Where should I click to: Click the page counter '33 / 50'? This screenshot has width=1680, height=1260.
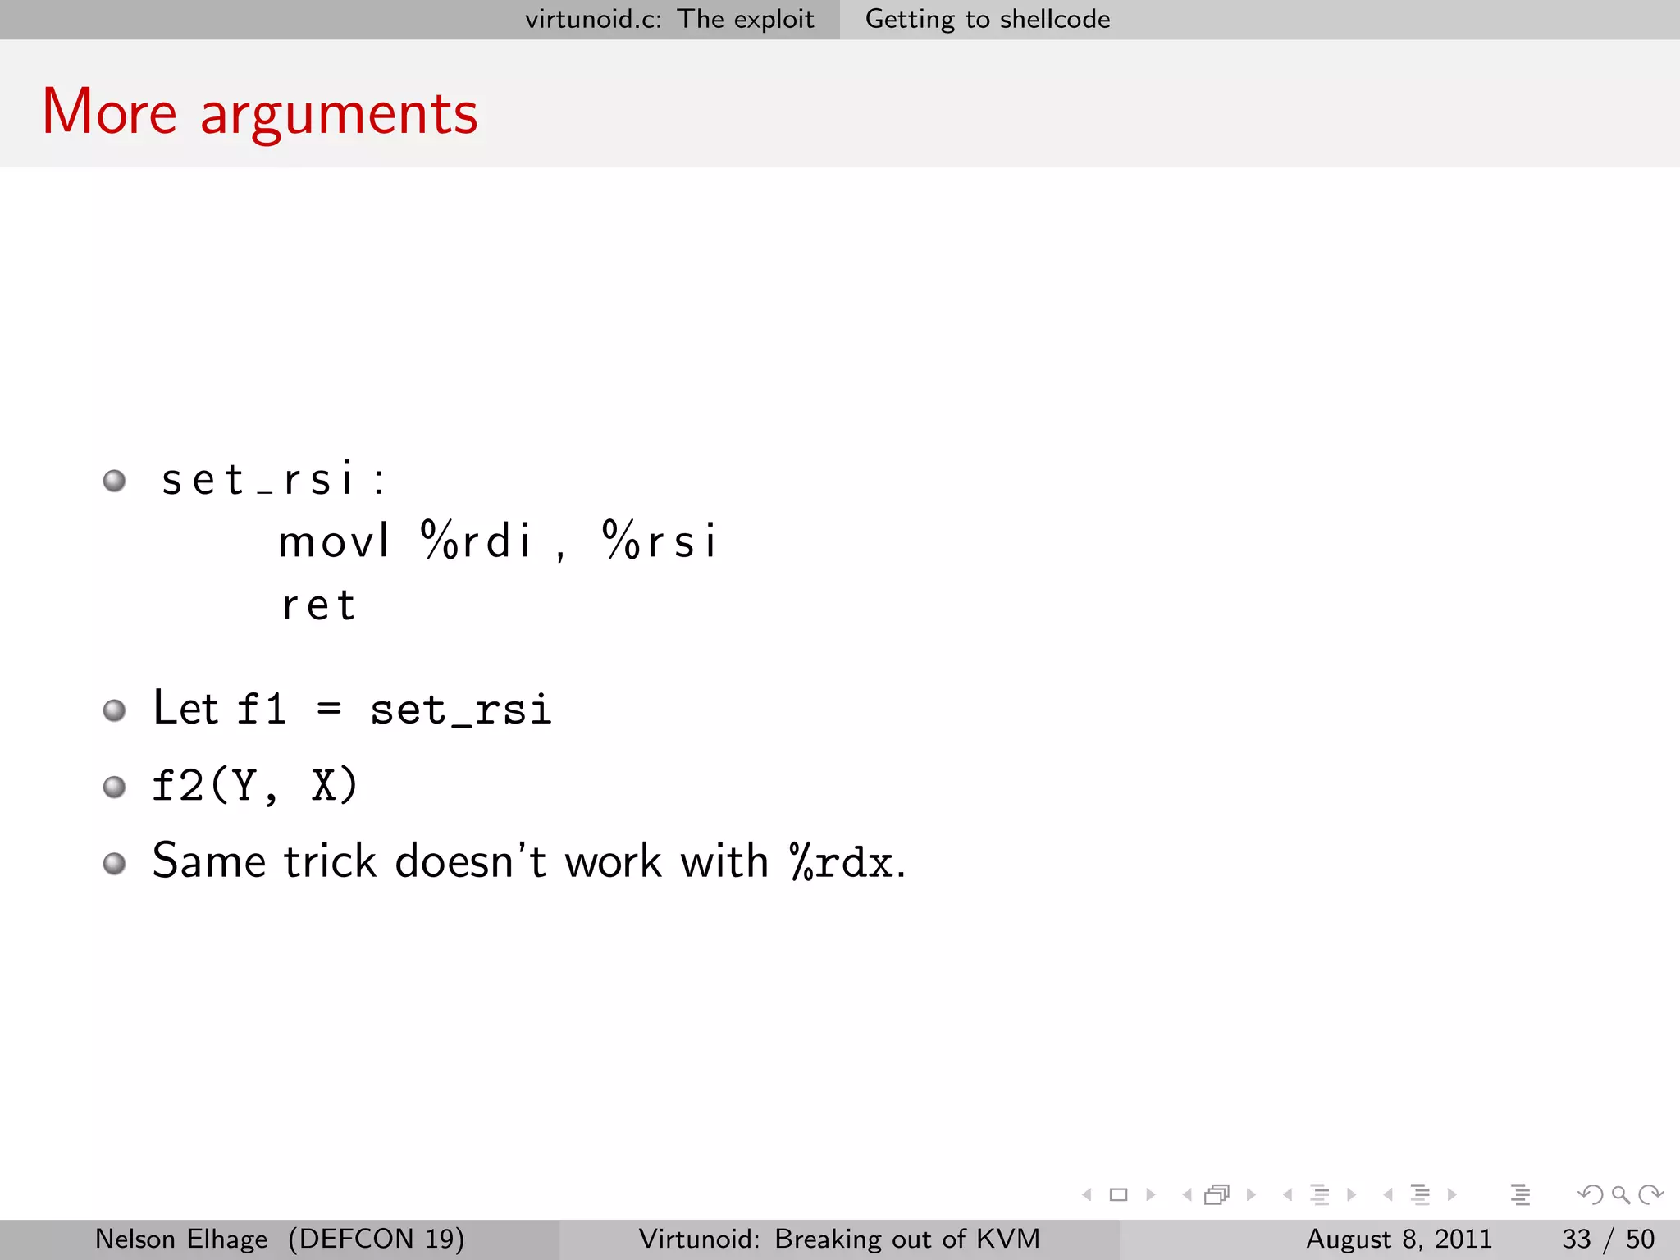coord(1608,1239)
